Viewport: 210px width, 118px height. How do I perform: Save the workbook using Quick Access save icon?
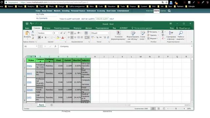27,24
